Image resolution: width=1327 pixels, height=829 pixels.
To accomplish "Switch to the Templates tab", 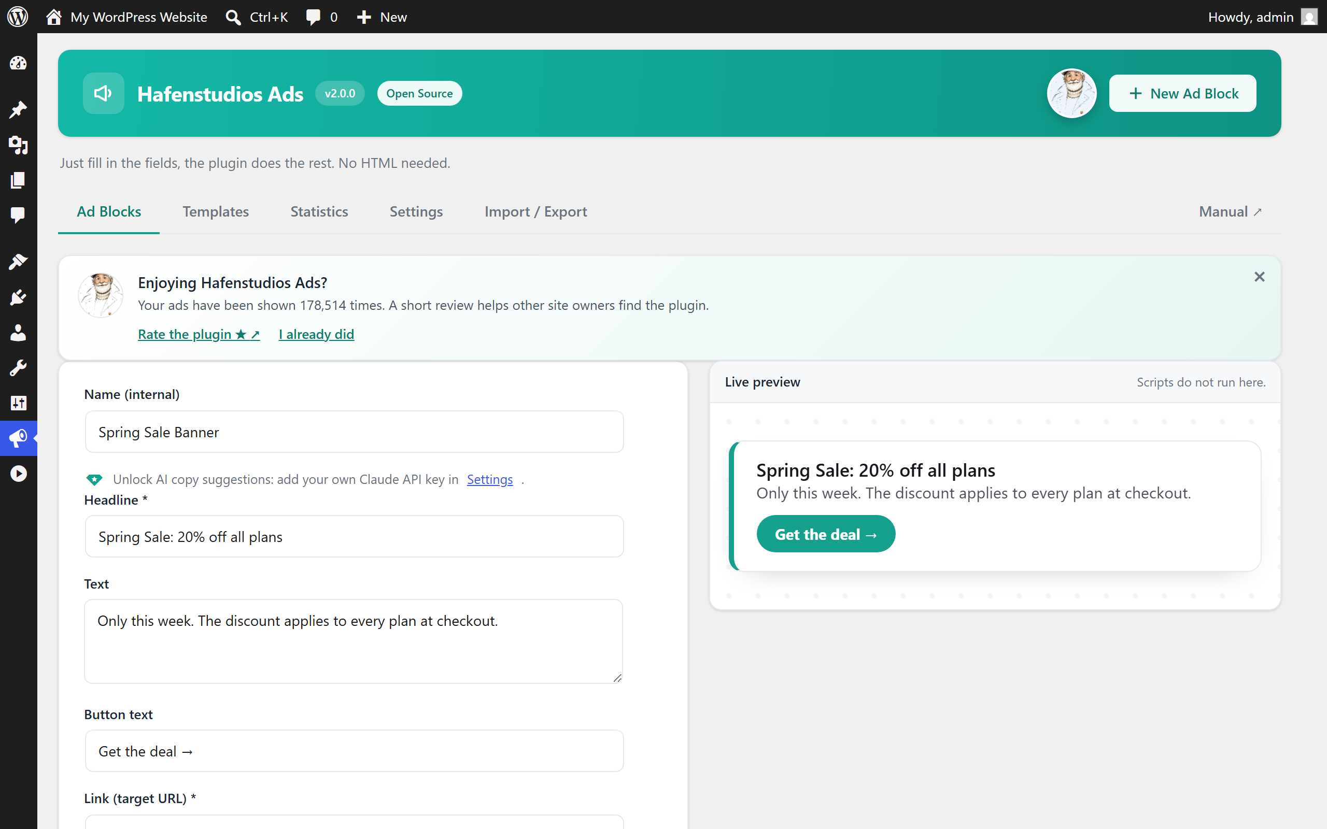I will [216, 211].
